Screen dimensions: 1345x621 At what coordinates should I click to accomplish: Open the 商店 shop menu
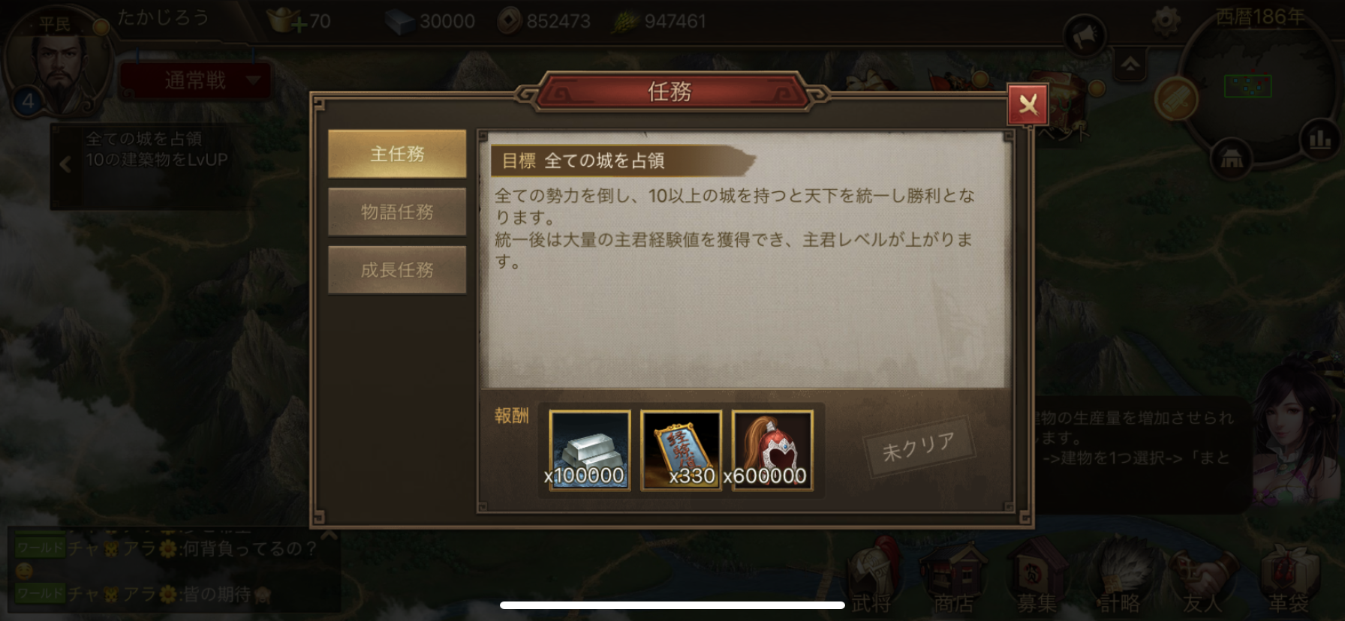(953, 579)
